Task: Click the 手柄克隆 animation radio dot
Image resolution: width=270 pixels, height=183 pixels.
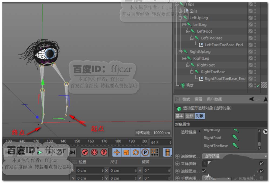Action: click(177, 178)
